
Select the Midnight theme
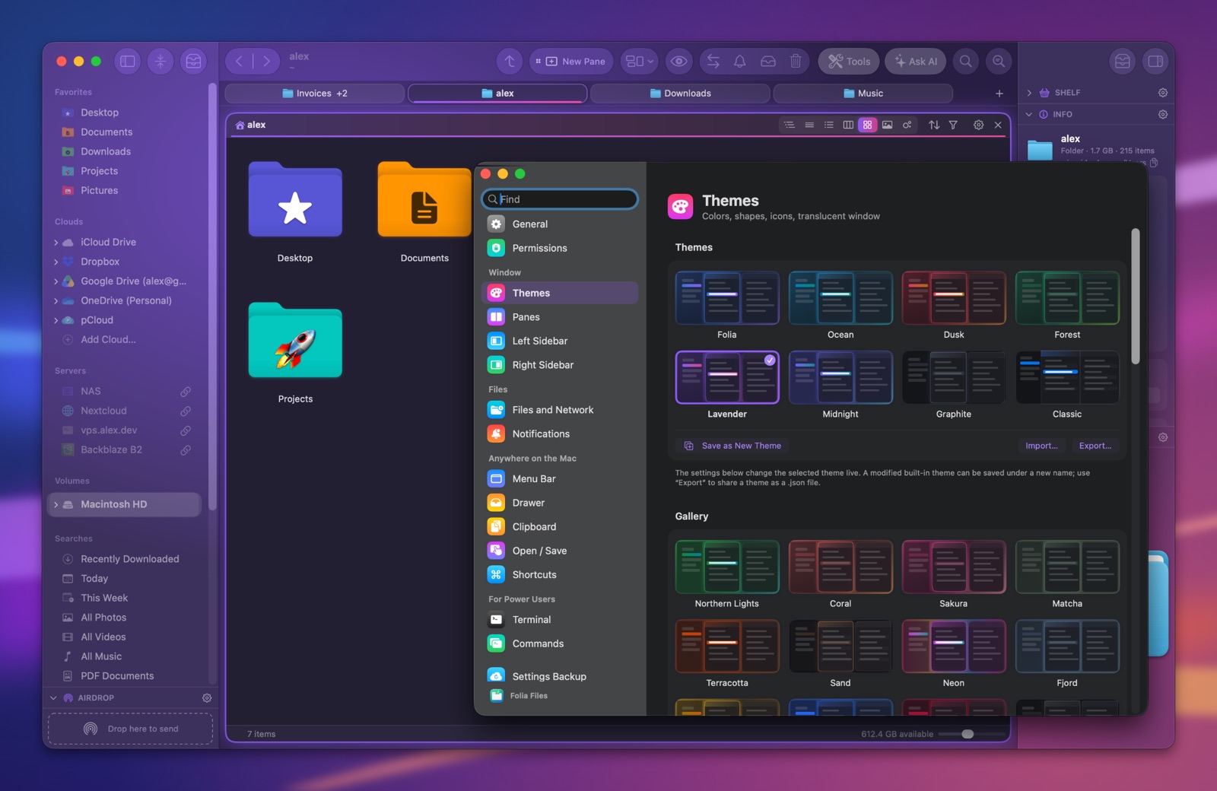tap(840, 386)
